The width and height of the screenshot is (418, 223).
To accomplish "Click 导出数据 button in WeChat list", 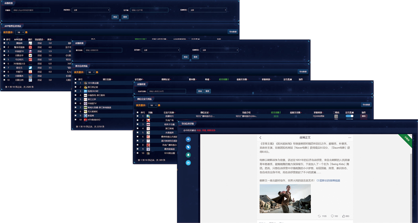I will tap(366, 105).
